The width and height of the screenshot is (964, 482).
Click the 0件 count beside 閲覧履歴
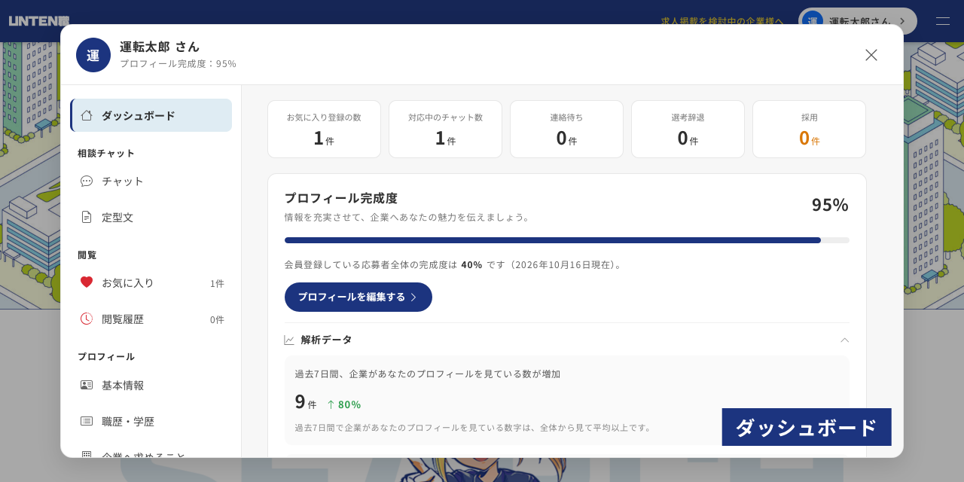pos(217,319)
